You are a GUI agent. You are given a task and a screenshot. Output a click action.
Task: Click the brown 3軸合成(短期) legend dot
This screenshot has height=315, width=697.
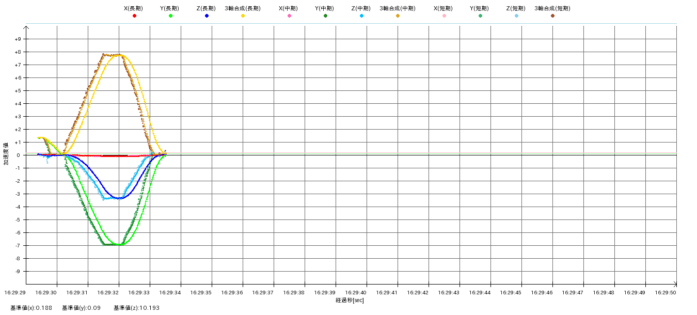point(552,16)
